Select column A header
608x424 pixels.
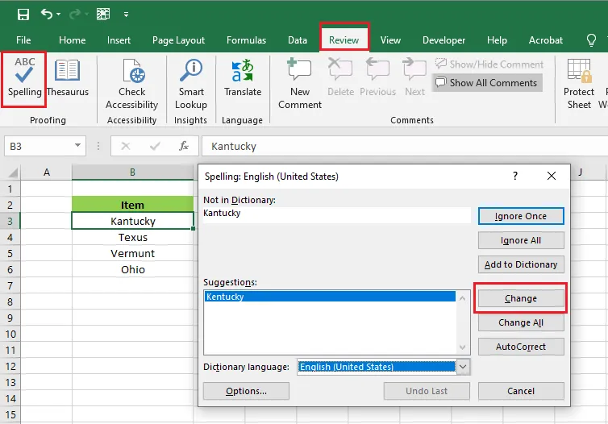47,173
